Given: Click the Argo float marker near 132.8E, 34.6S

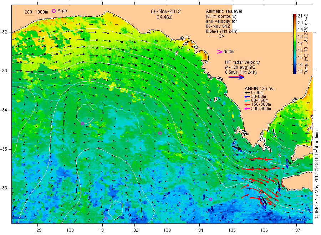Looking at the screenshot, I should pyautogui.click(x=160, y=133).
